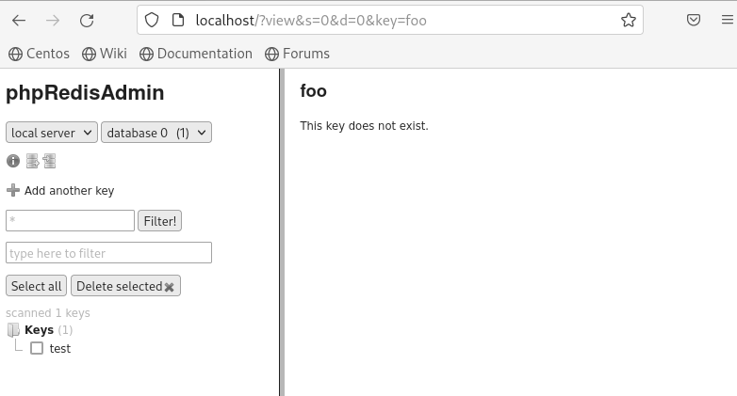View server info icon
Viewport: 737px width, 396px height.
pos(13,161)
